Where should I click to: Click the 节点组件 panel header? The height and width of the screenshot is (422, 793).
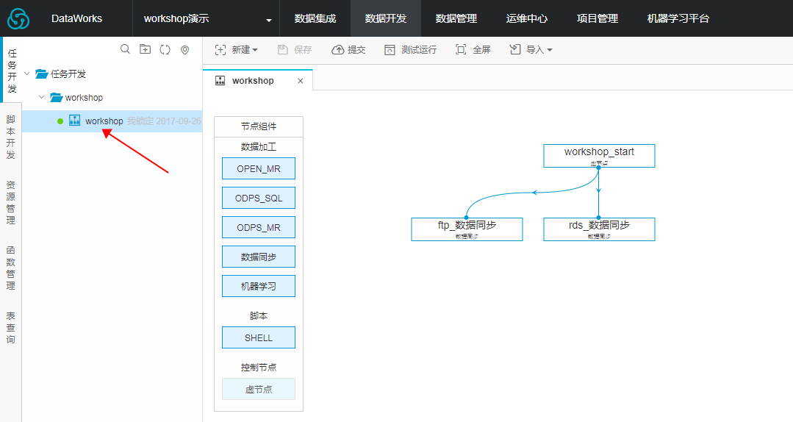pyautogui.click(x=259, y=126)
